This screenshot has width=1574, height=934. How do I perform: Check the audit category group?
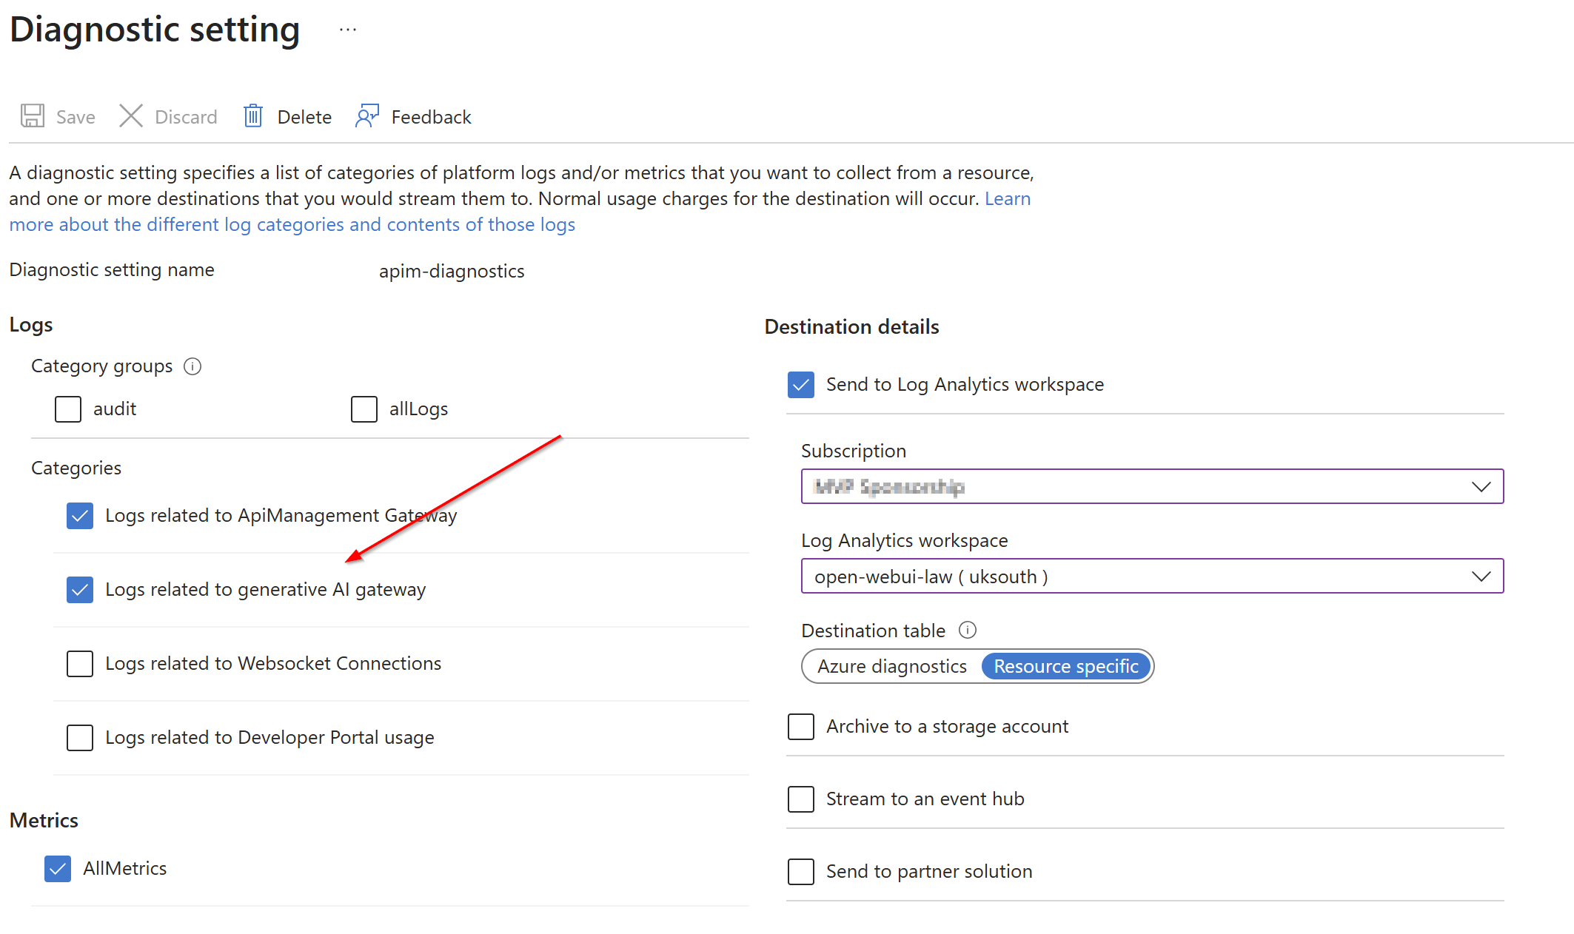[x=68, y=409]
